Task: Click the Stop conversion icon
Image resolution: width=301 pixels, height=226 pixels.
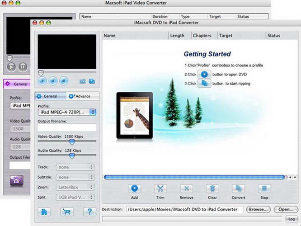Action: pos(264,188)
